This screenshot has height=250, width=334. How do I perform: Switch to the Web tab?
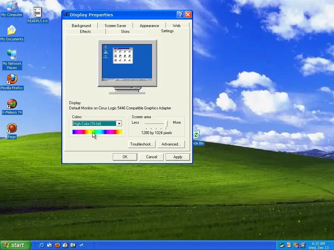click(x=176, y=25)
